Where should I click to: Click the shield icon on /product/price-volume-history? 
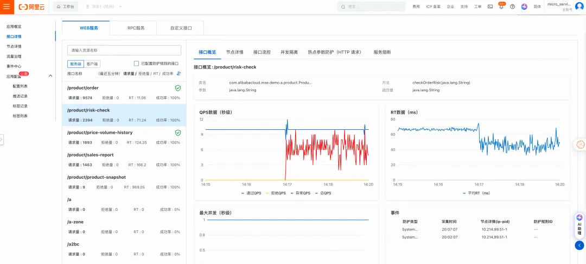pos(178,133)
